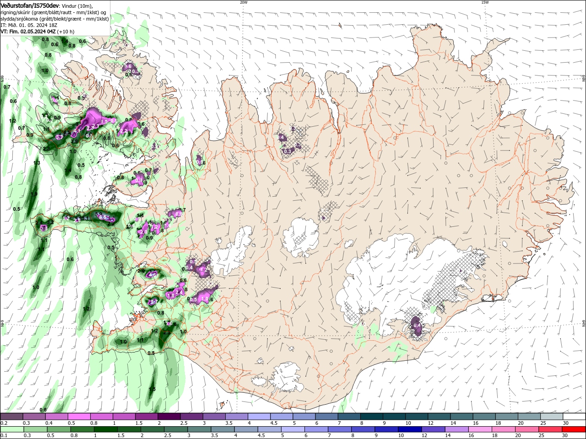586x439 pixels.
Task: Click the palest green 0.1 rain legend swatch
Action: tap(12, 429)
